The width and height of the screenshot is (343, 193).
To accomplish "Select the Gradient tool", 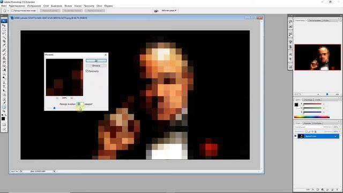I will pyautogui.click(x=4, y=70).
